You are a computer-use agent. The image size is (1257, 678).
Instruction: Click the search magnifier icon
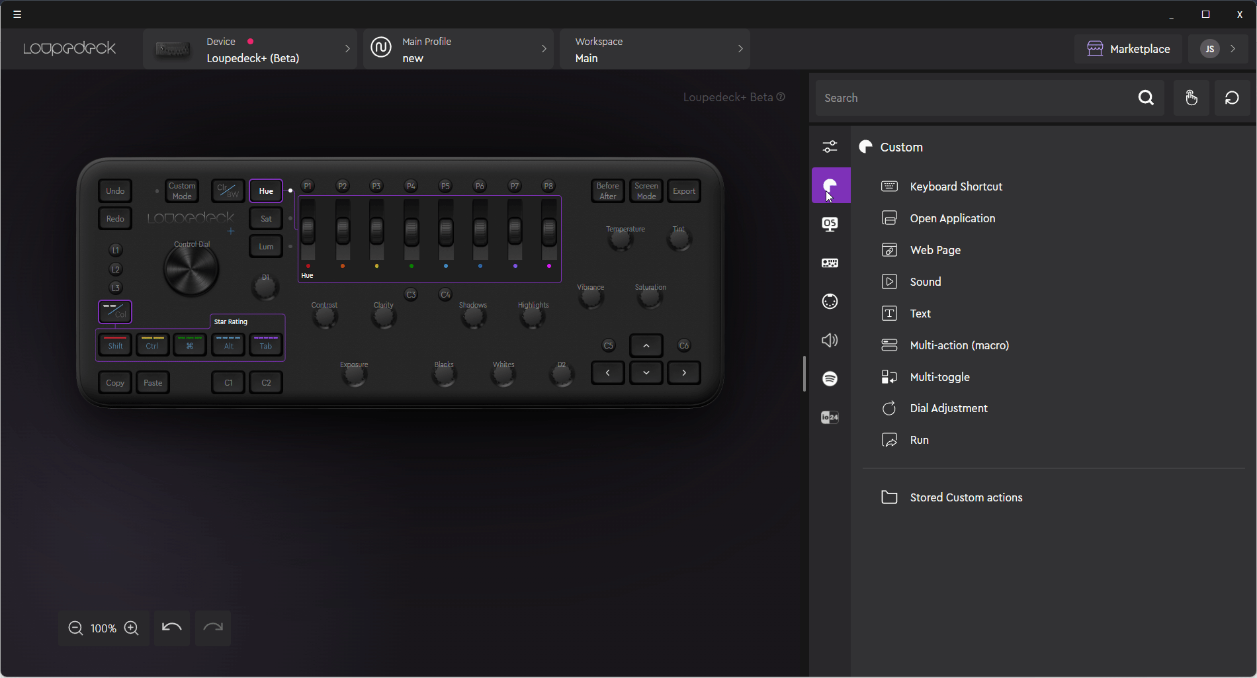click(1146, 98)
